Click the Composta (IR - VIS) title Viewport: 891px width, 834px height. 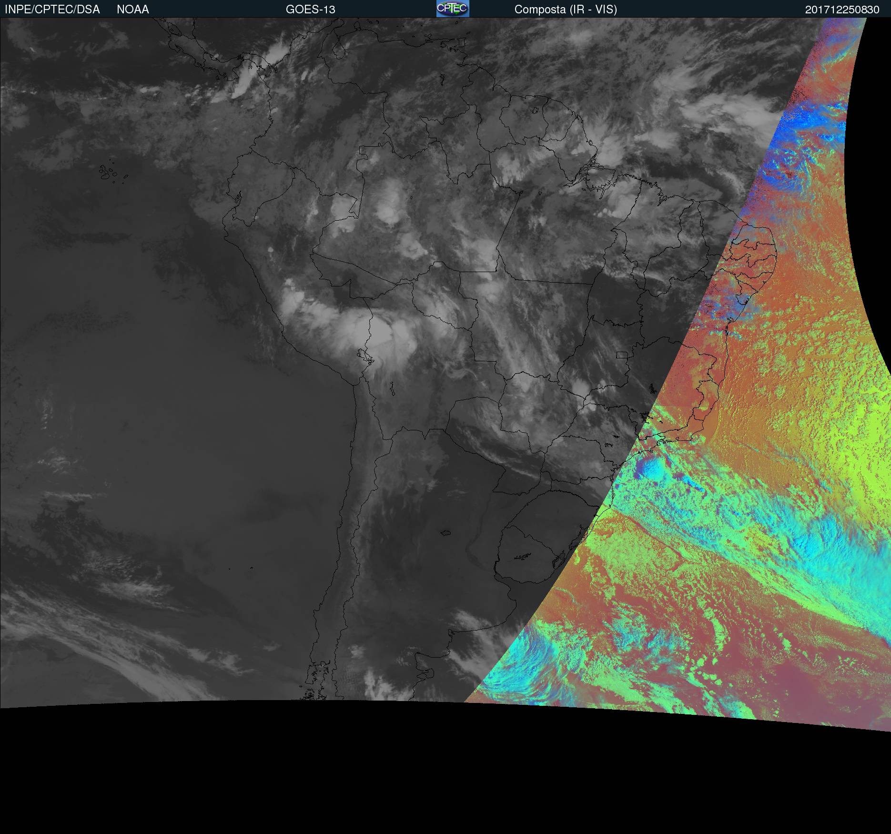pyautogui.click(x=566, y=10)
